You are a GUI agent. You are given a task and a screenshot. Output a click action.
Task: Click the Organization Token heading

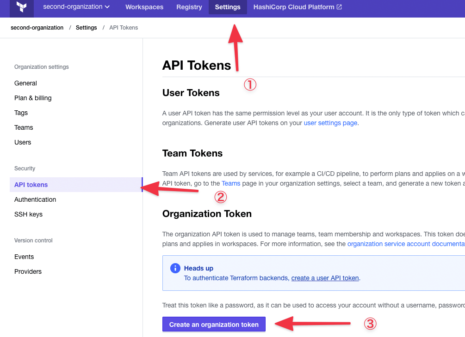coord(207,214)
